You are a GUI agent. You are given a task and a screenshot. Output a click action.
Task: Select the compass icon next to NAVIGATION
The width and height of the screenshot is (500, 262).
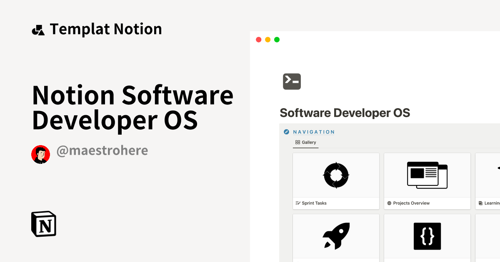click(287, 132)
